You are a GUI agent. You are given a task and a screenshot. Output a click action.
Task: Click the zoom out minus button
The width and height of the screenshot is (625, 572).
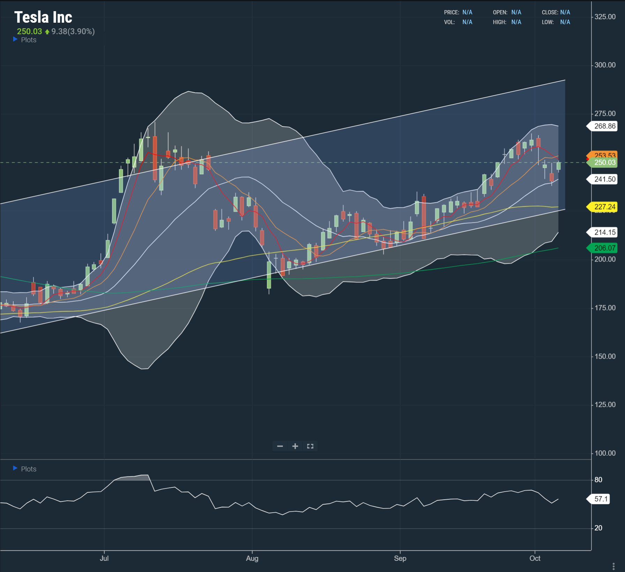[x=280, y=446]
